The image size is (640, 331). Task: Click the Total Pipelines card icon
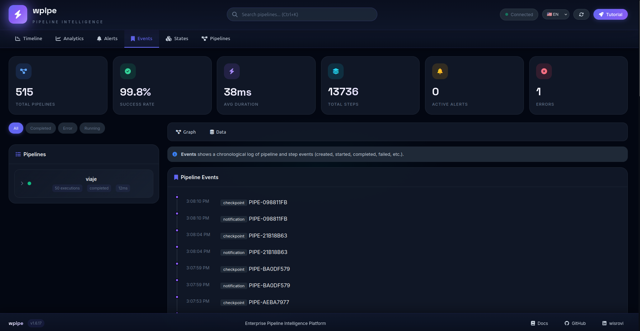(x=24, y=71)
